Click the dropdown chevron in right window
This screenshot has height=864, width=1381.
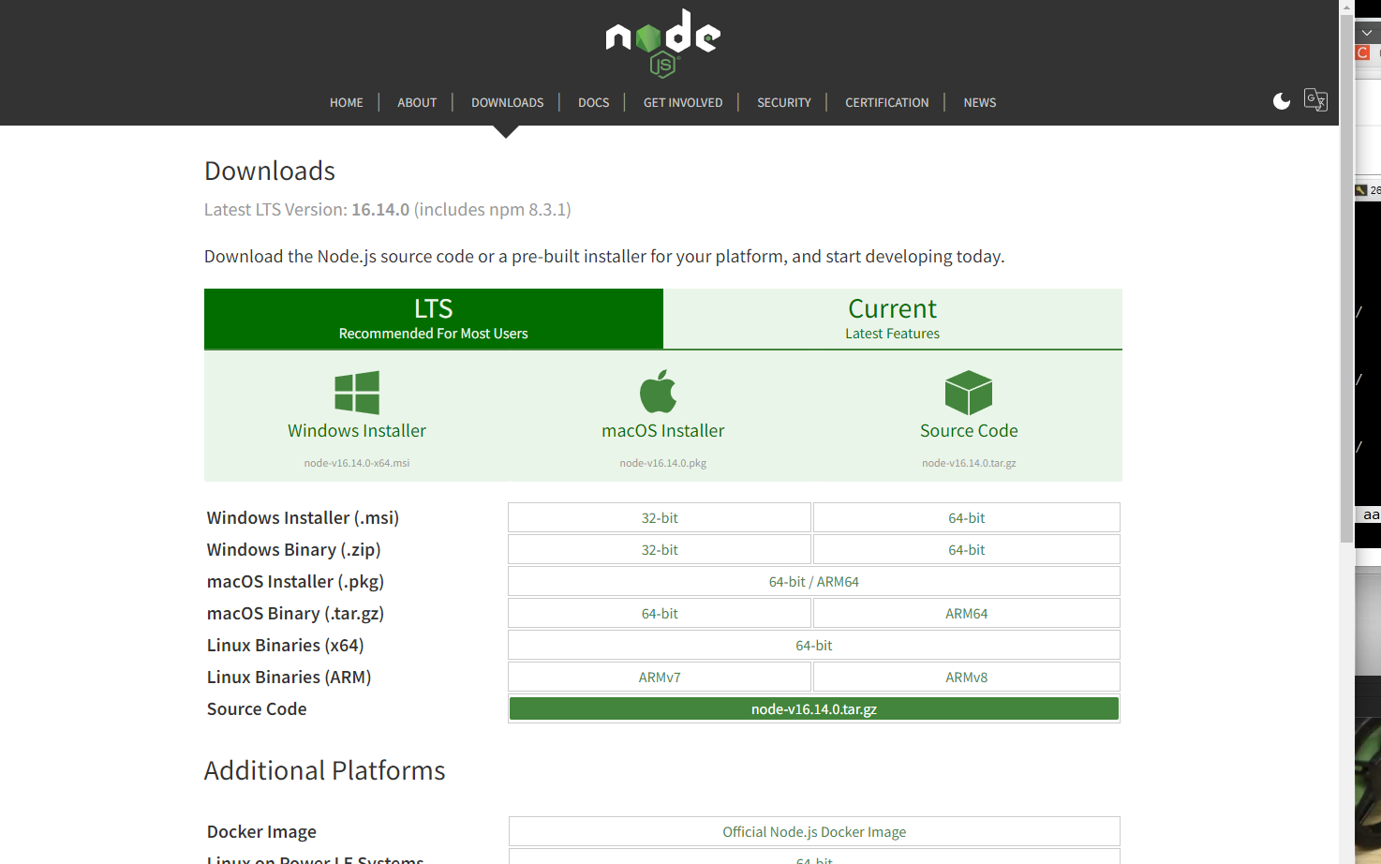click(1367, 32)
